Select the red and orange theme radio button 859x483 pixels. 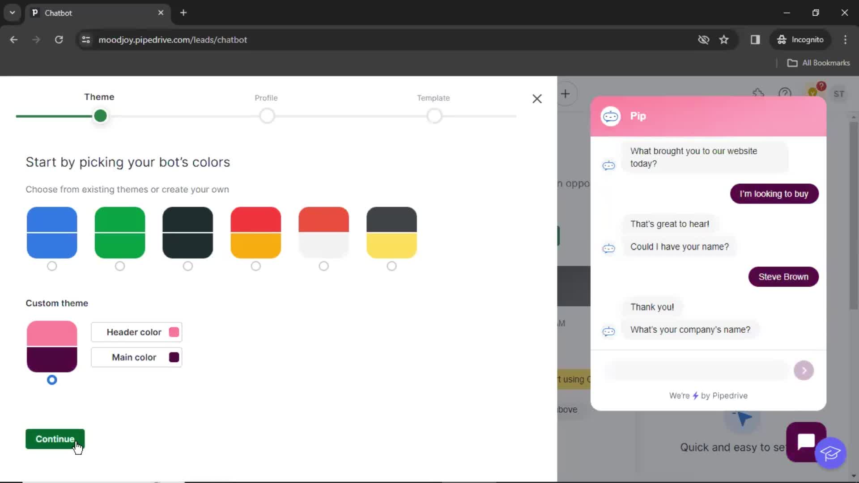(256, 266)
